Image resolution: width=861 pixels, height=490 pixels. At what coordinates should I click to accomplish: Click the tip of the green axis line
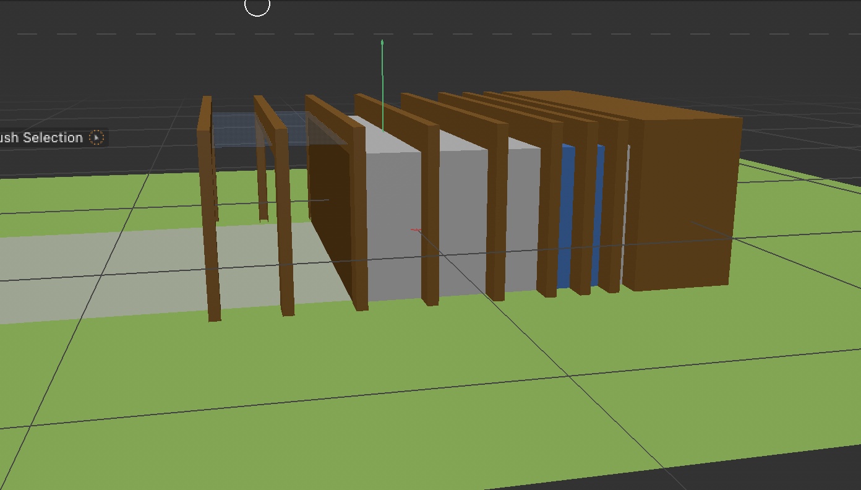pos(382,42)
